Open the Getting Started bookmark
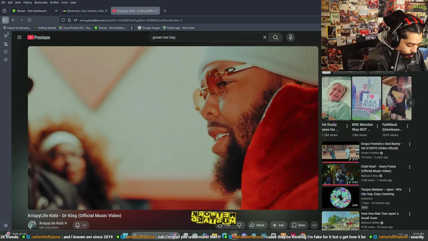The image size is (428, 241). (44, 28)
